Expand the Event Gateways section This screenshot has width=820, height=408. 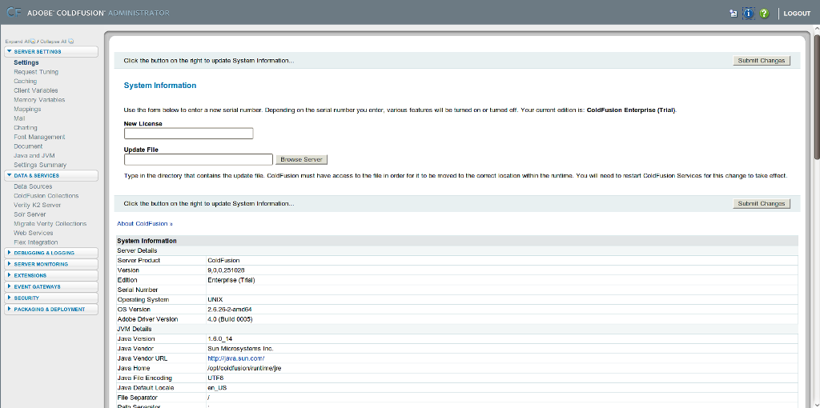tap(50, 287)
